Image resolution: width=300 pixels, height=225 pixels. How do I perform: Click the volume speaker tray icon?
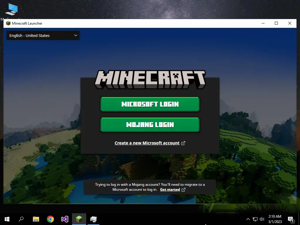pos(262,219)
